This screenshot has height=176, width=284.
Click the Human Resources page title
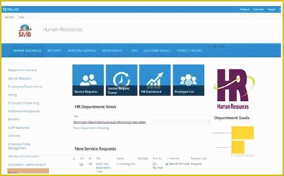pyautogui.click(x=62, y=29)
